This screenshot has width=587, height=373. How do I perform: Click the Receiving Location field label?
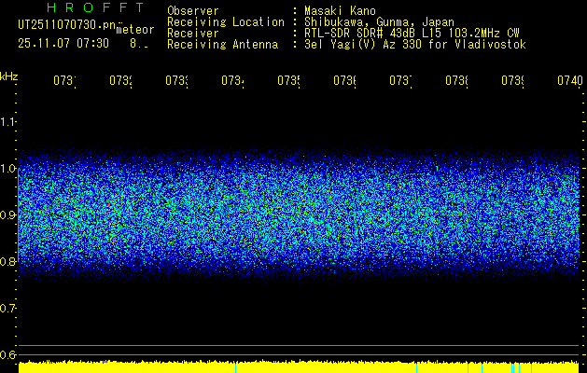pos(225,22)
